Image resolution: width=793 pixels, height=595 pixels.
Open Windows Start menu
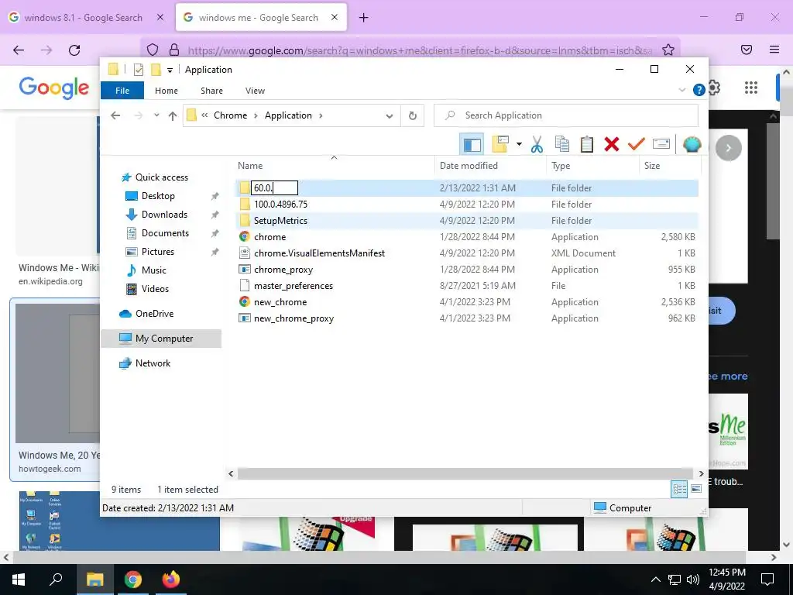[x=19, y=580]
